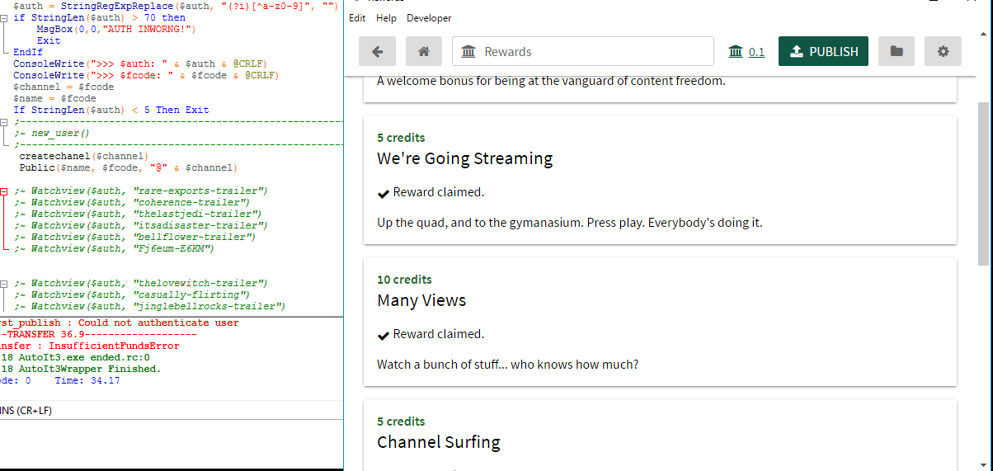Click the If StringLen($auth) < 5 line

[111, 110]
